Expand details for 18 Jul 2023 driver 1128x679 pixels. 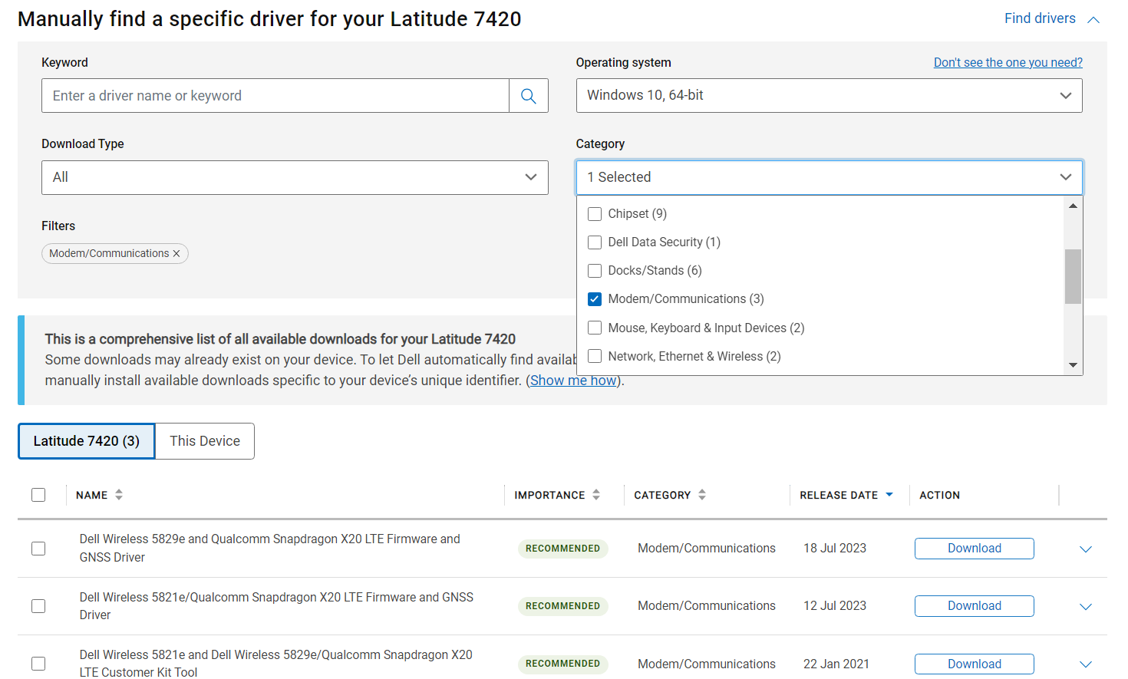pyautogui.click(x=1085, y=549)
